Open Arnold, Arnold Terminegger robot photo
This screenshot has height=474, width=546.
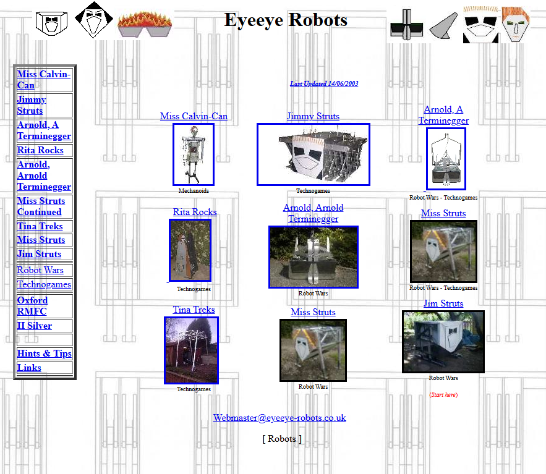tap(314, 257)
